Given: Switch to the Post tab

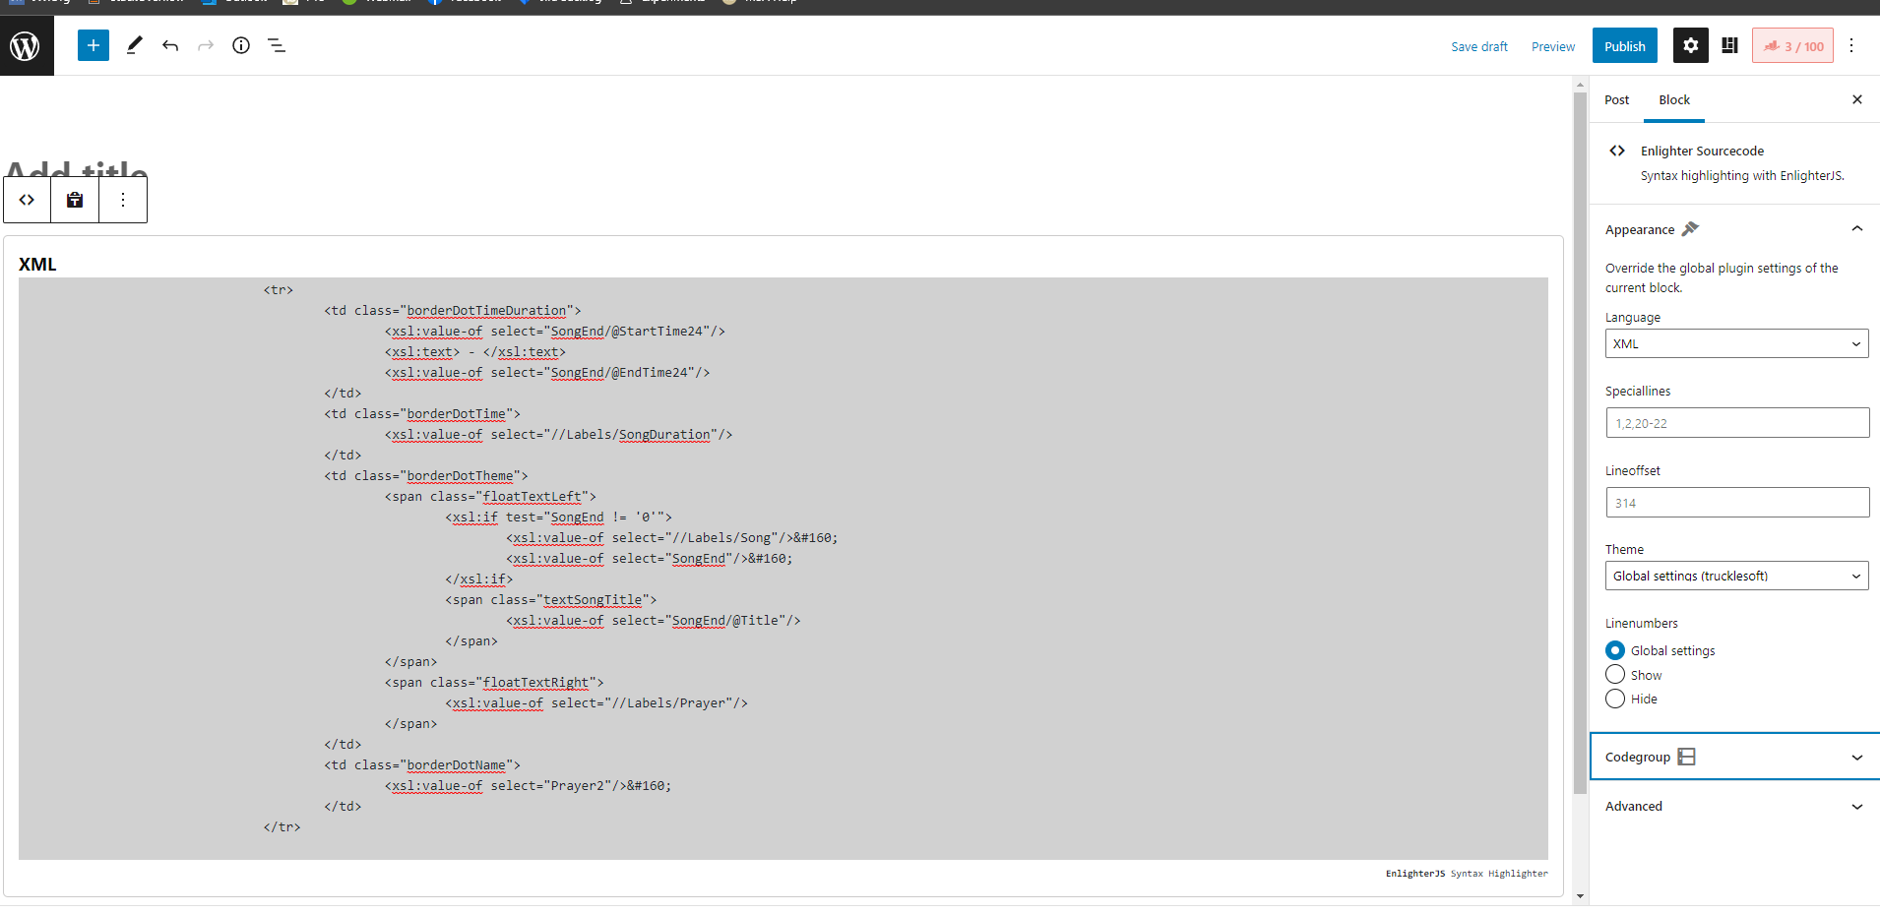Looking at the screenshot, I should [1614, 99].
